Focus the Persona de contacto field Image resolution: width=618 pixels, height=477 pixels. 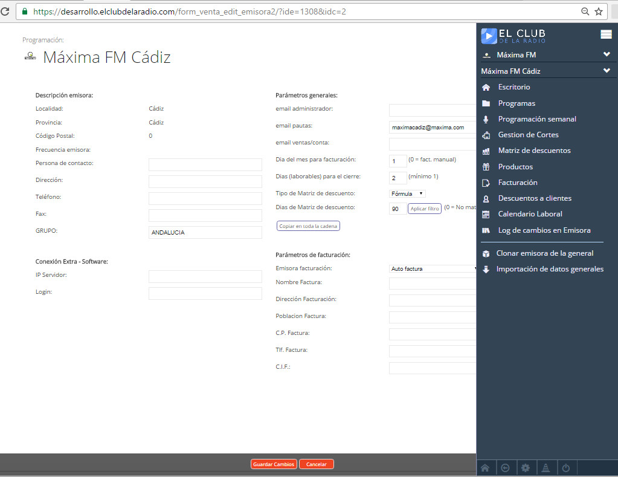coord(205,164)
